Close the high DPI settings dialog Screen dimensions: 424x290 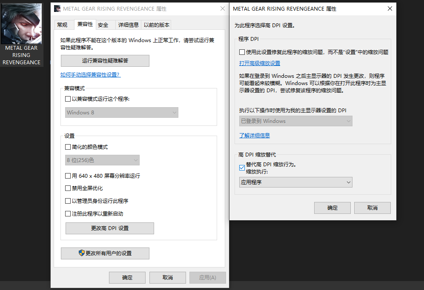pos(390,9)
